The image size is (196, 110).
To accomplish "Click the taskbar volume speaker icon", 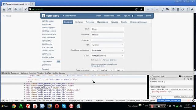I will 180,106.
